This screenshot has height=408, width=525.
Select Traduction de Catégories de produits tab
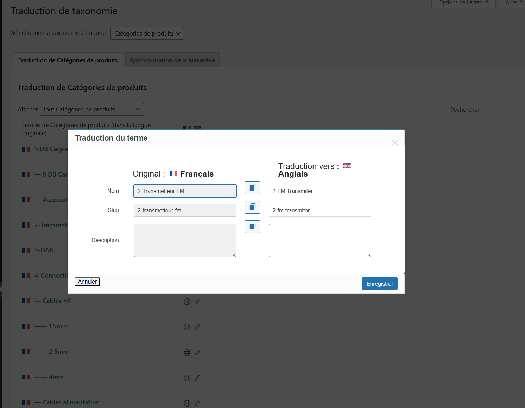[68, 60]
